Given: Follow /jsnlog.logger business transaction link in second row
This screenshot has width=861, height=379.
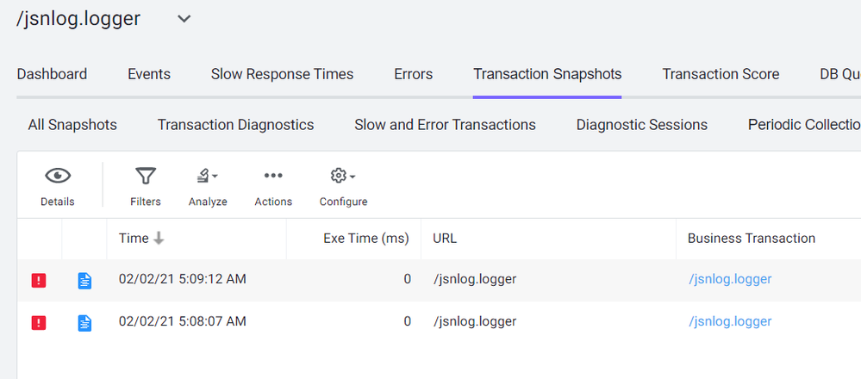Looking at the screenshot, I should point(729,321).
